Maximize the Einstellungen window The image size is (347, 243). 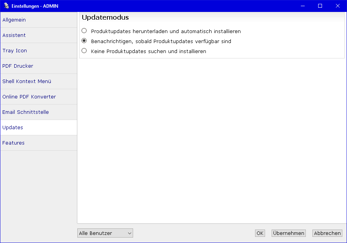point(320,6)
